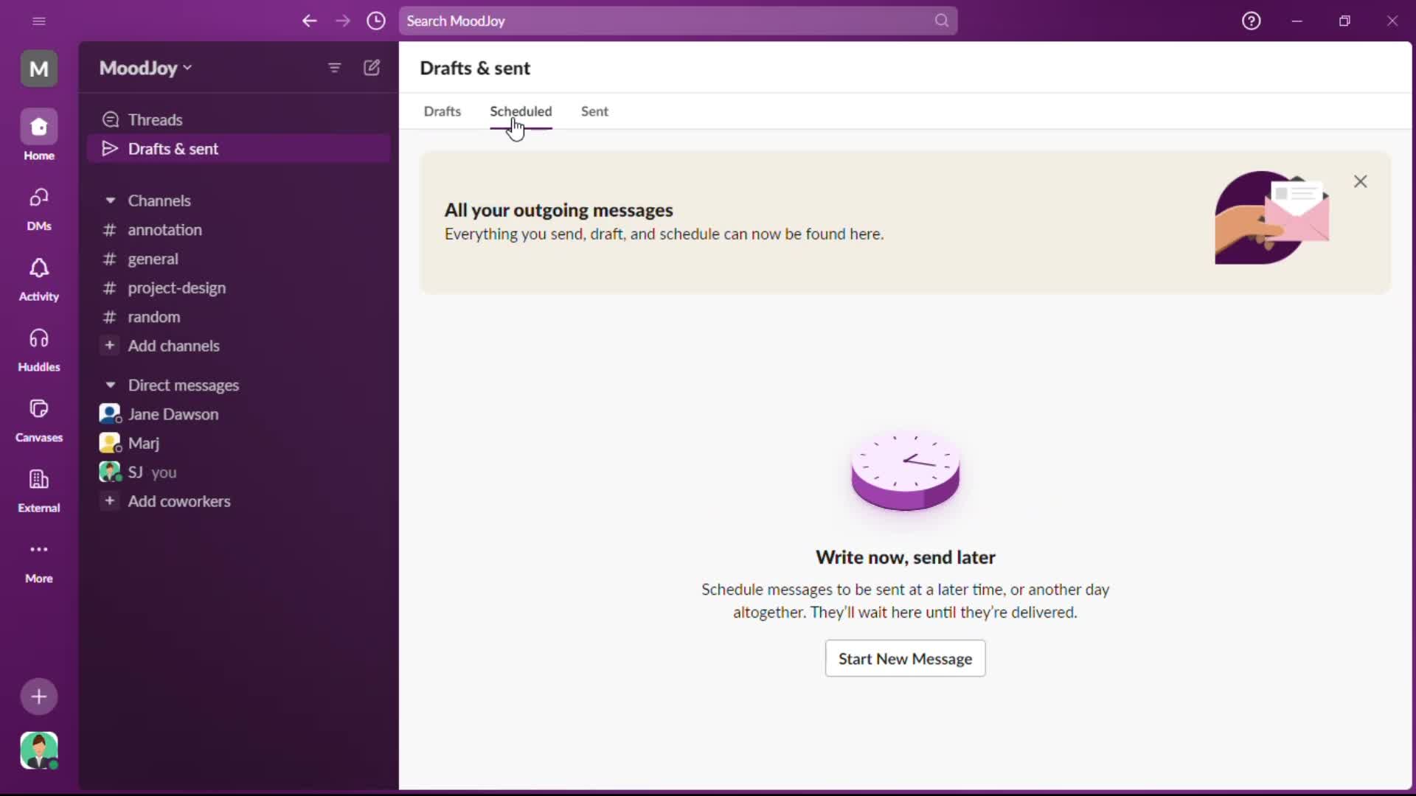Click the Search MoodJoy input field
The image size is (1416, 796).
click(678, 21)
